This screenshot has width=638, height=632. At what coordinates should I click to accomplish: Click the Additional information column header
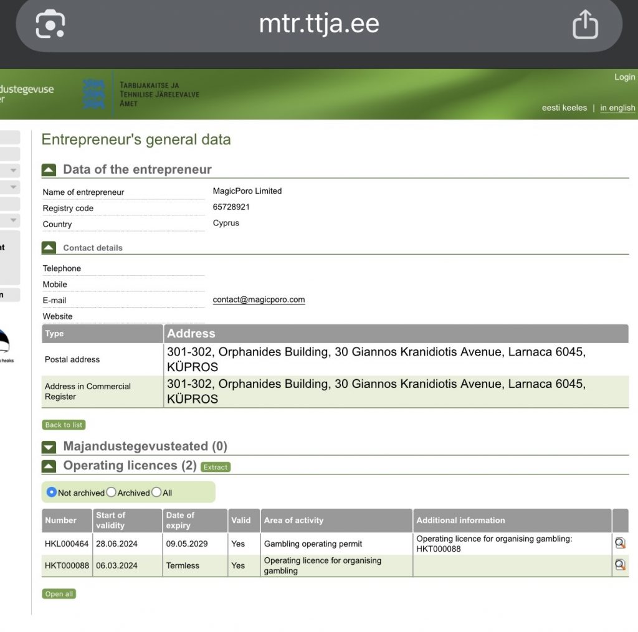512,520
